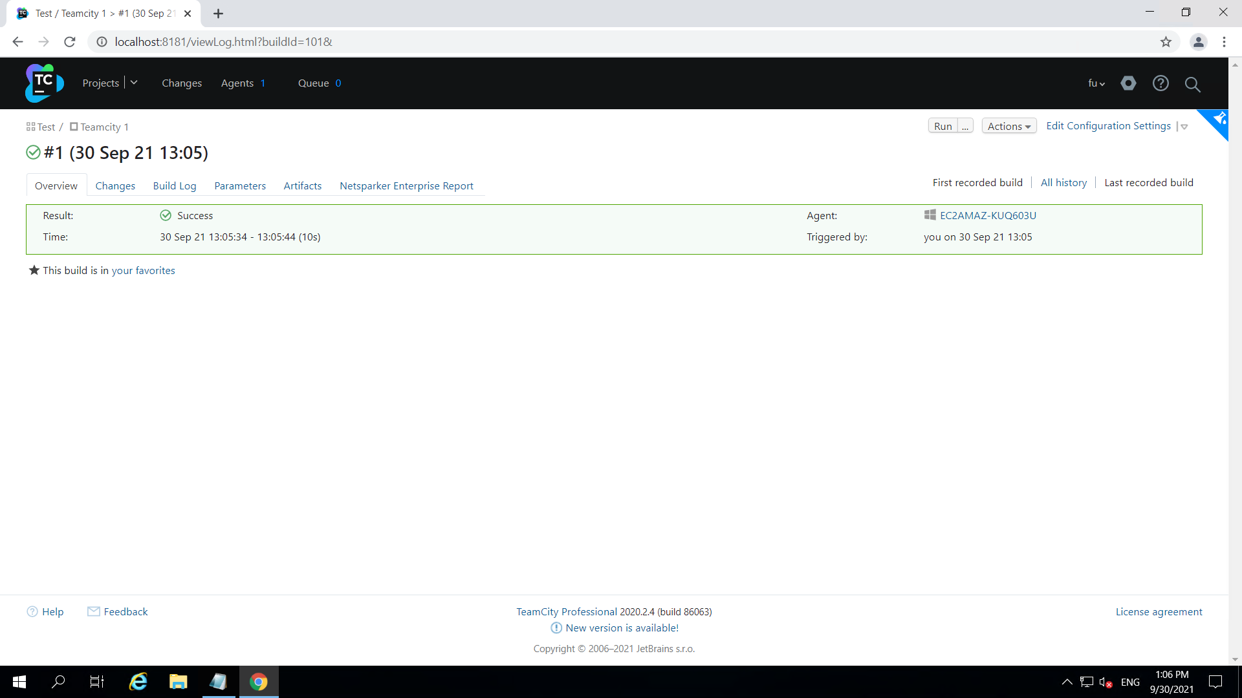
Task: Open agent EC2AMAZ-KUQ603U link
Action: (x=988, y=215)
